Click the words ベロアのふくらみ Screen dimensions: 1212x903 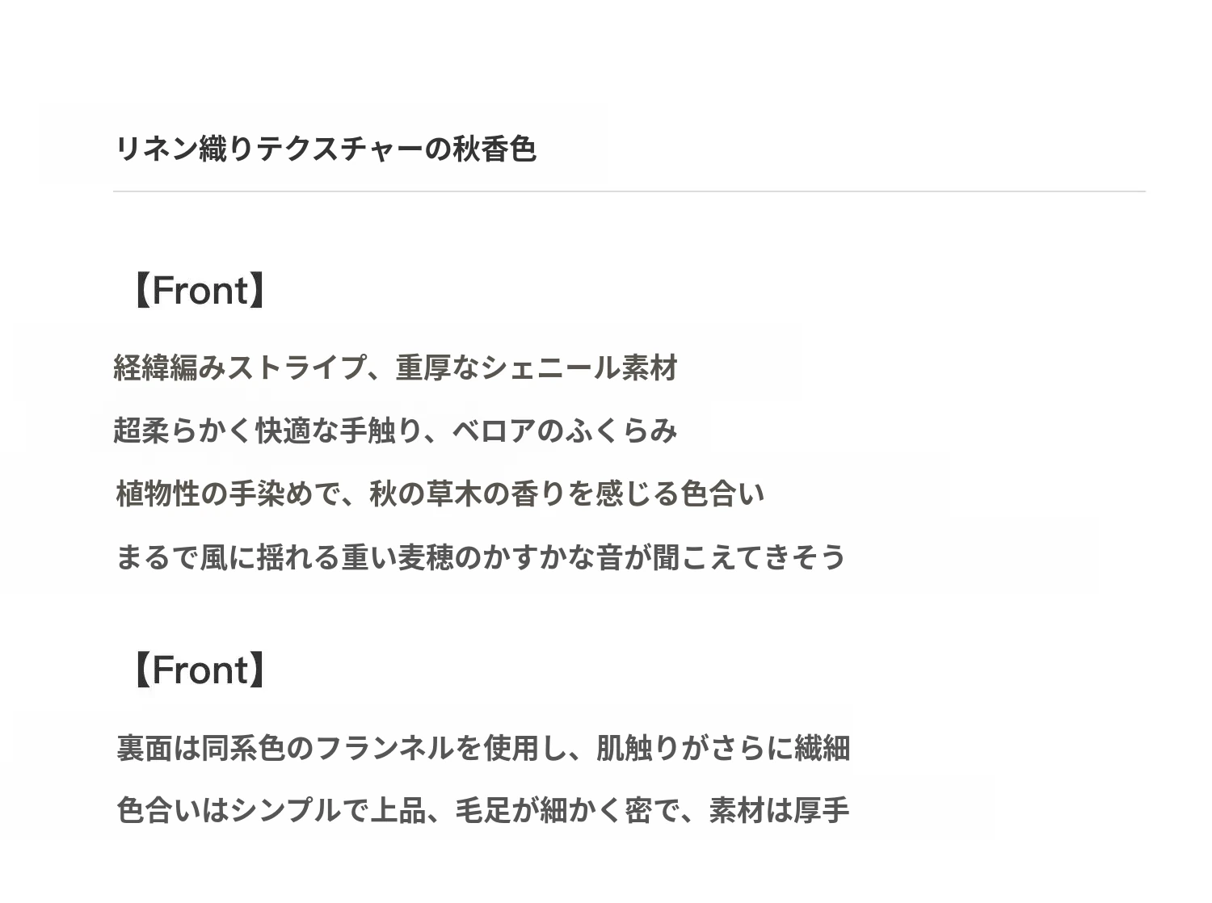click(x=564, y=431)
